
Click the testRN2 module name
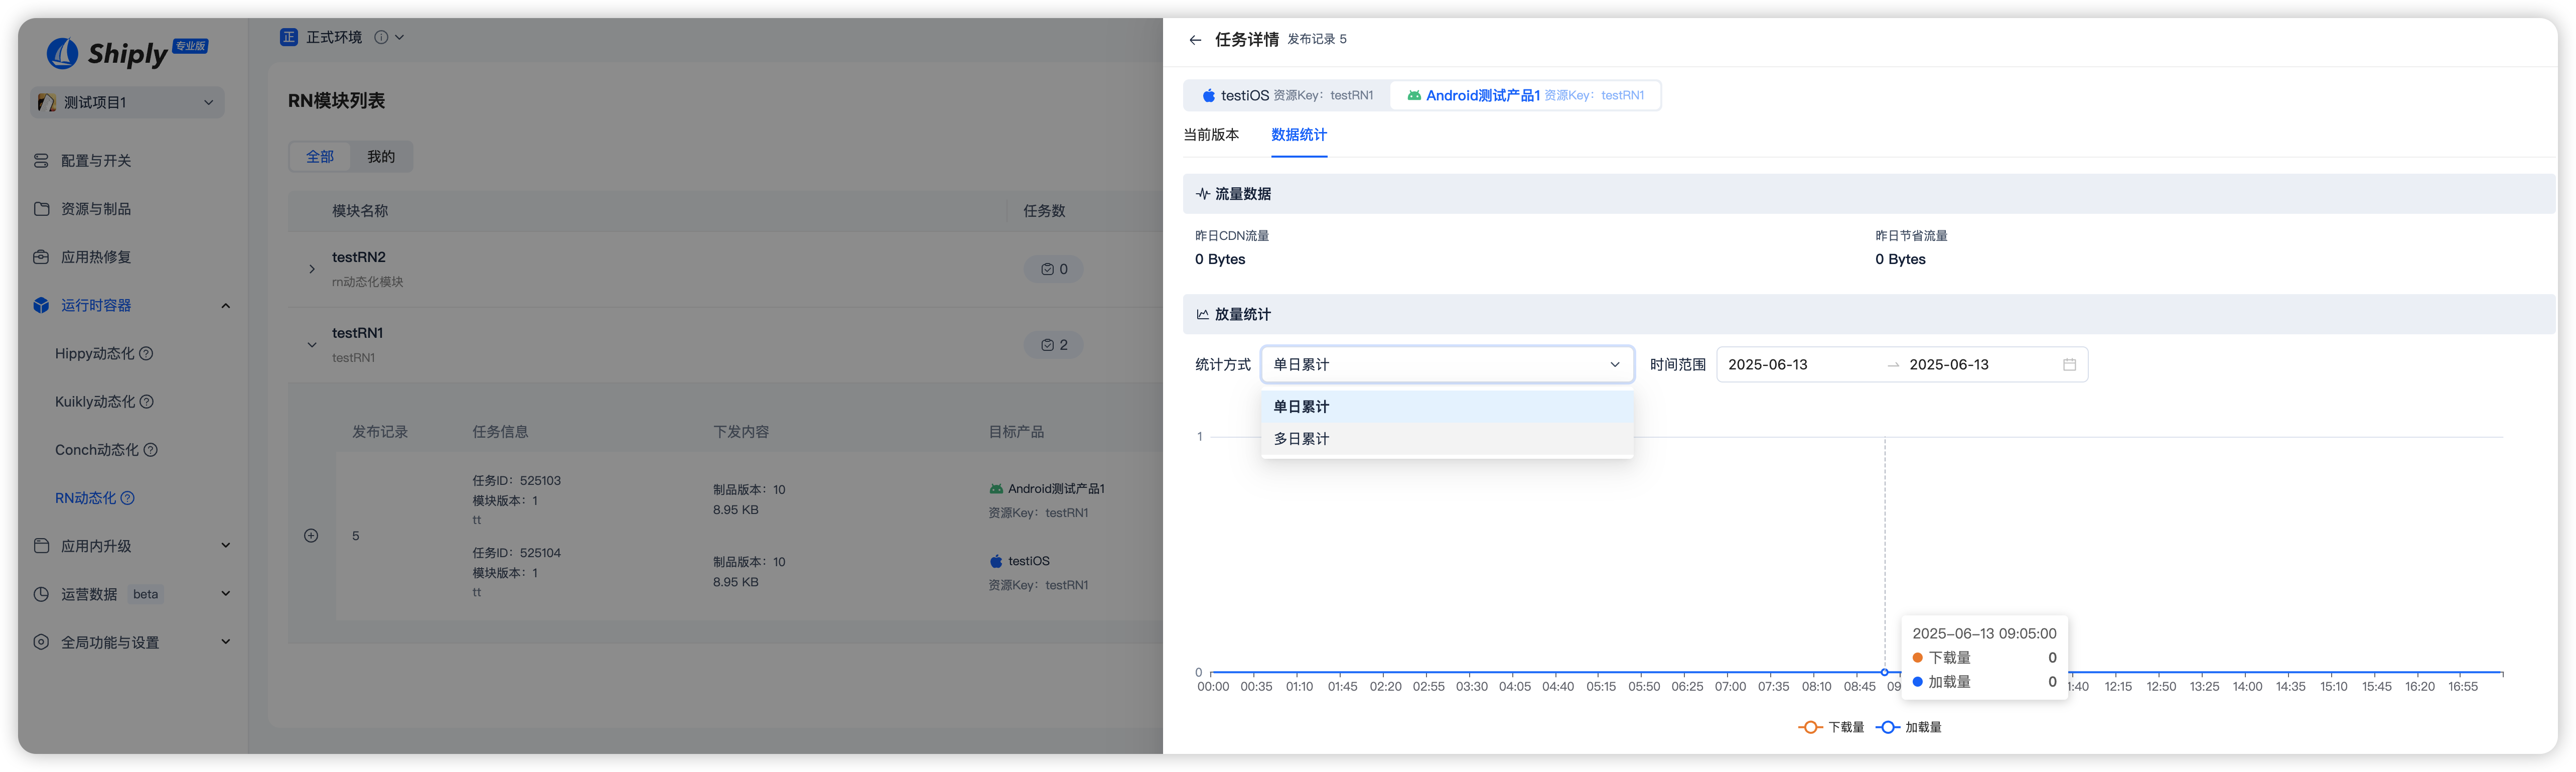[x=359, y=257]
